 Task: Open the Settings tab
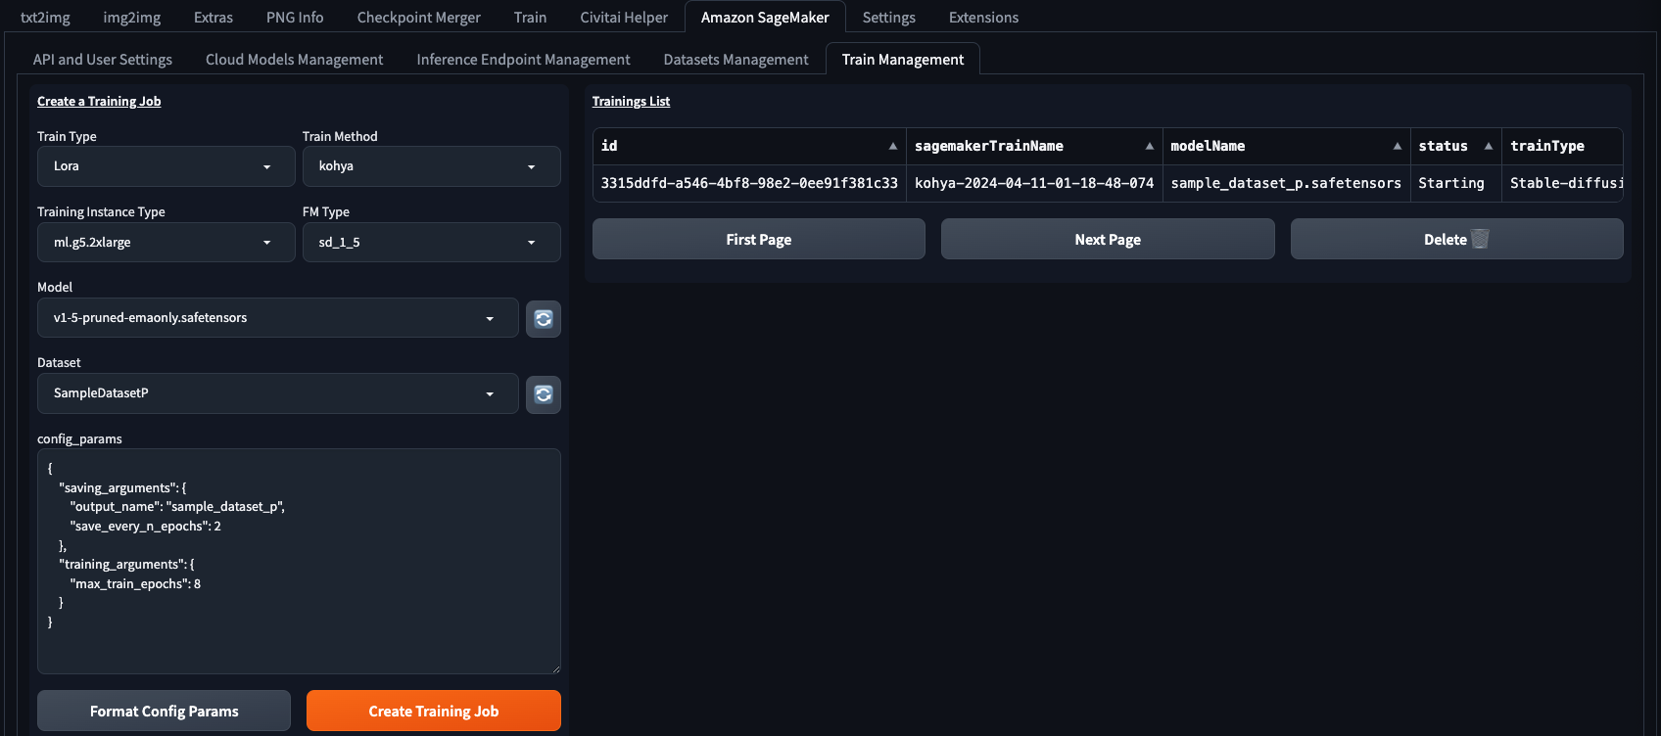889,18
